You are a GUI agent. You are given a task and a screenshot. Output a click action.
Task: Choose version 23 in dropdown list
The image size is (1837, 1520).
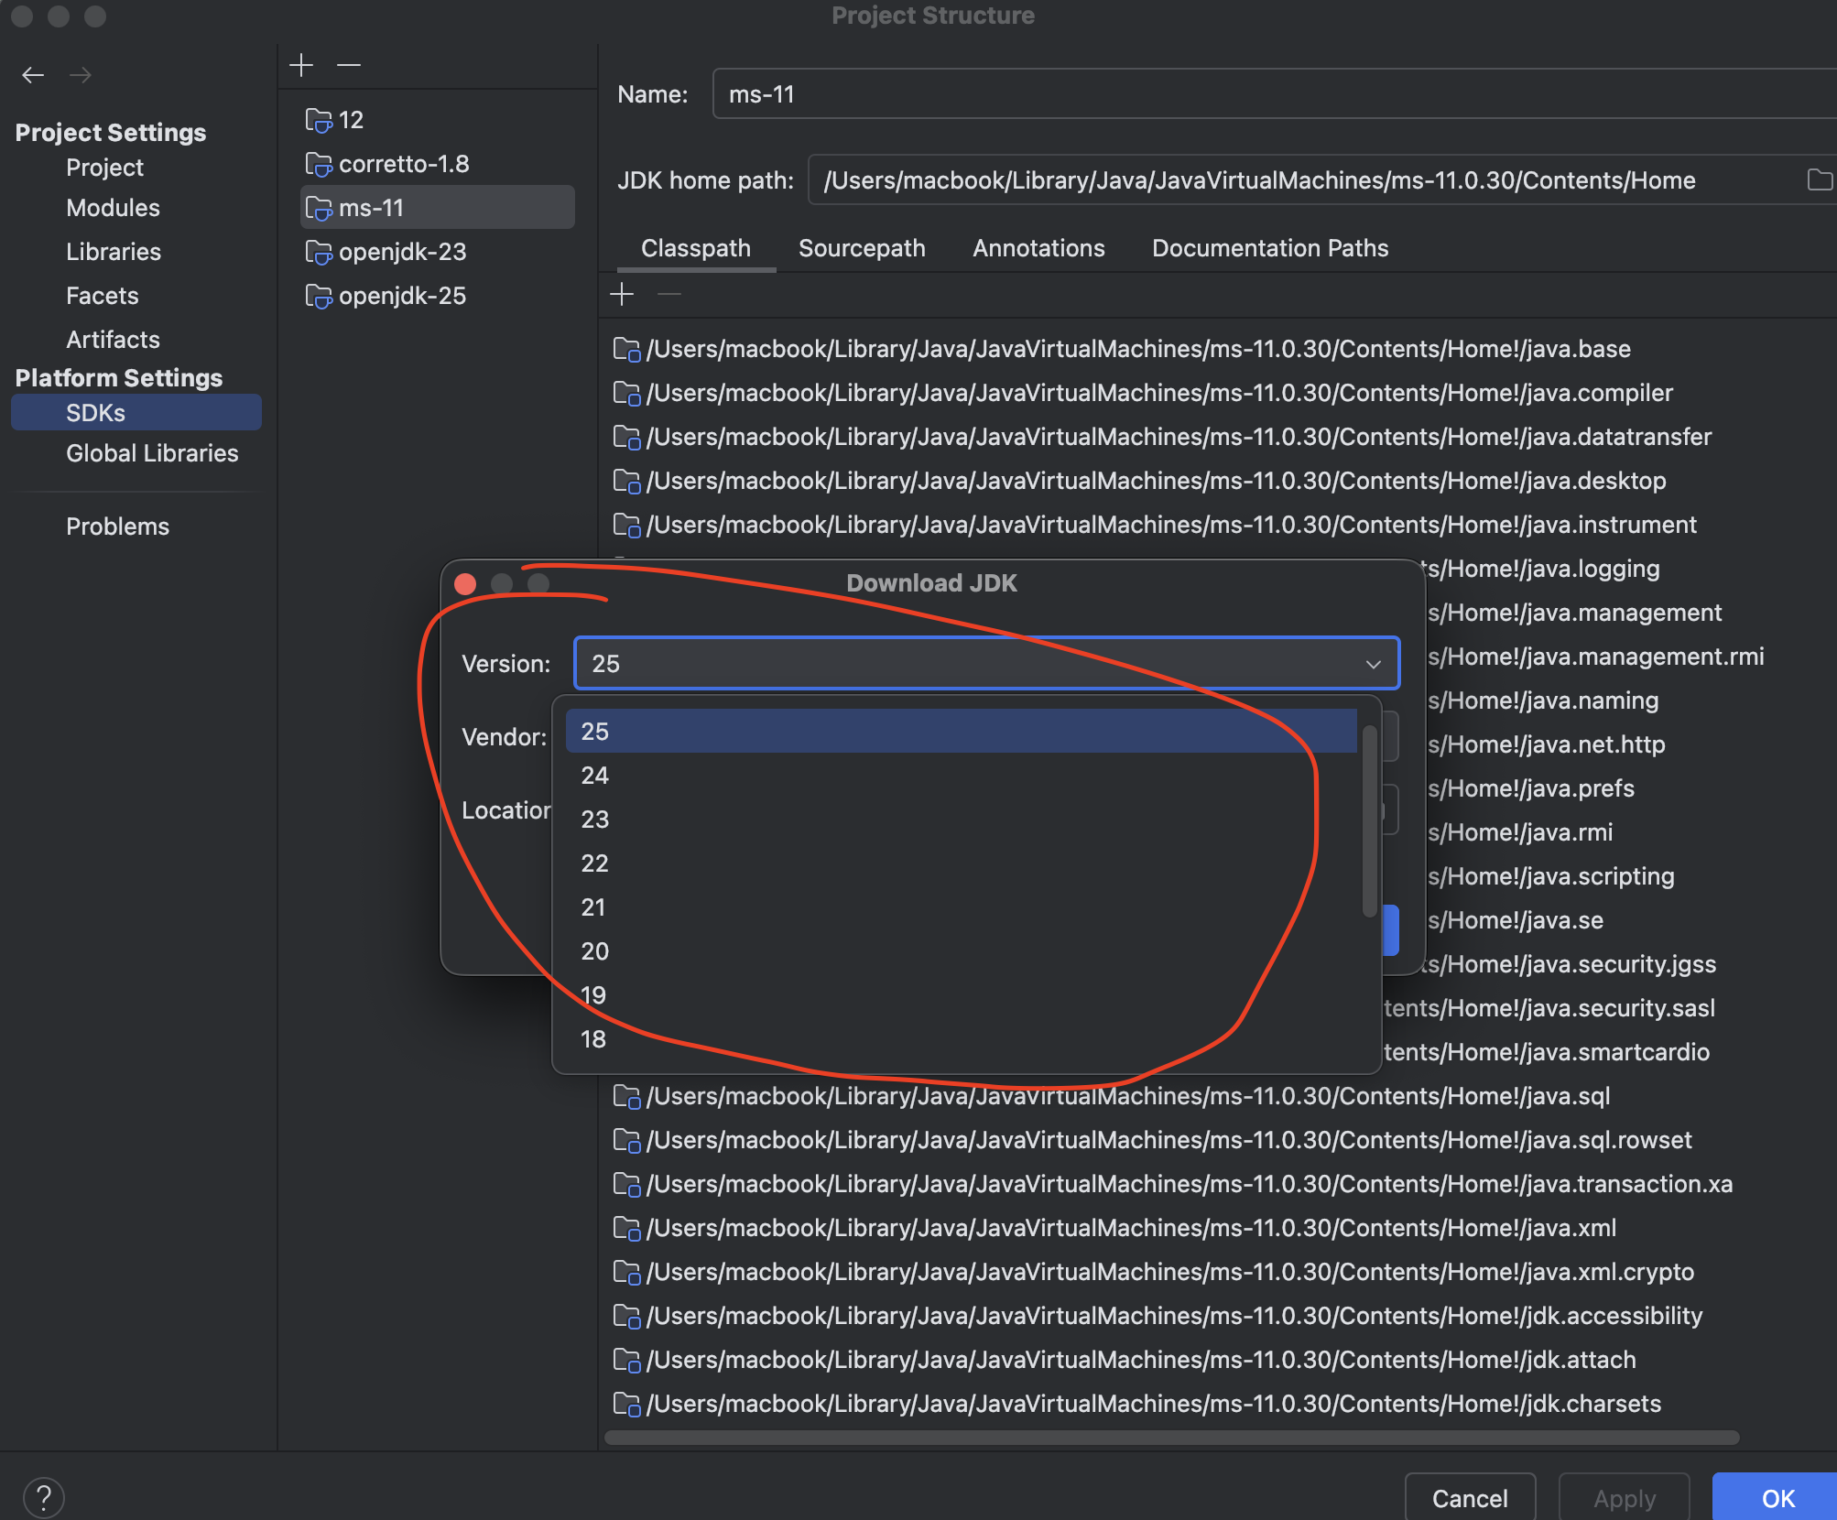961,820
